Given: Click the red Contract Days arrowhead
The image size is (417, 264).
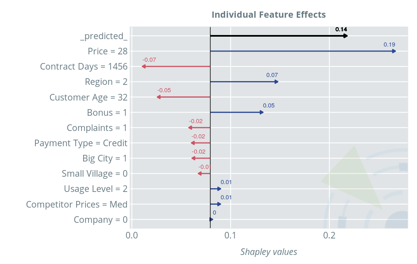Looking at the screenshot, I should coord(143,66).
